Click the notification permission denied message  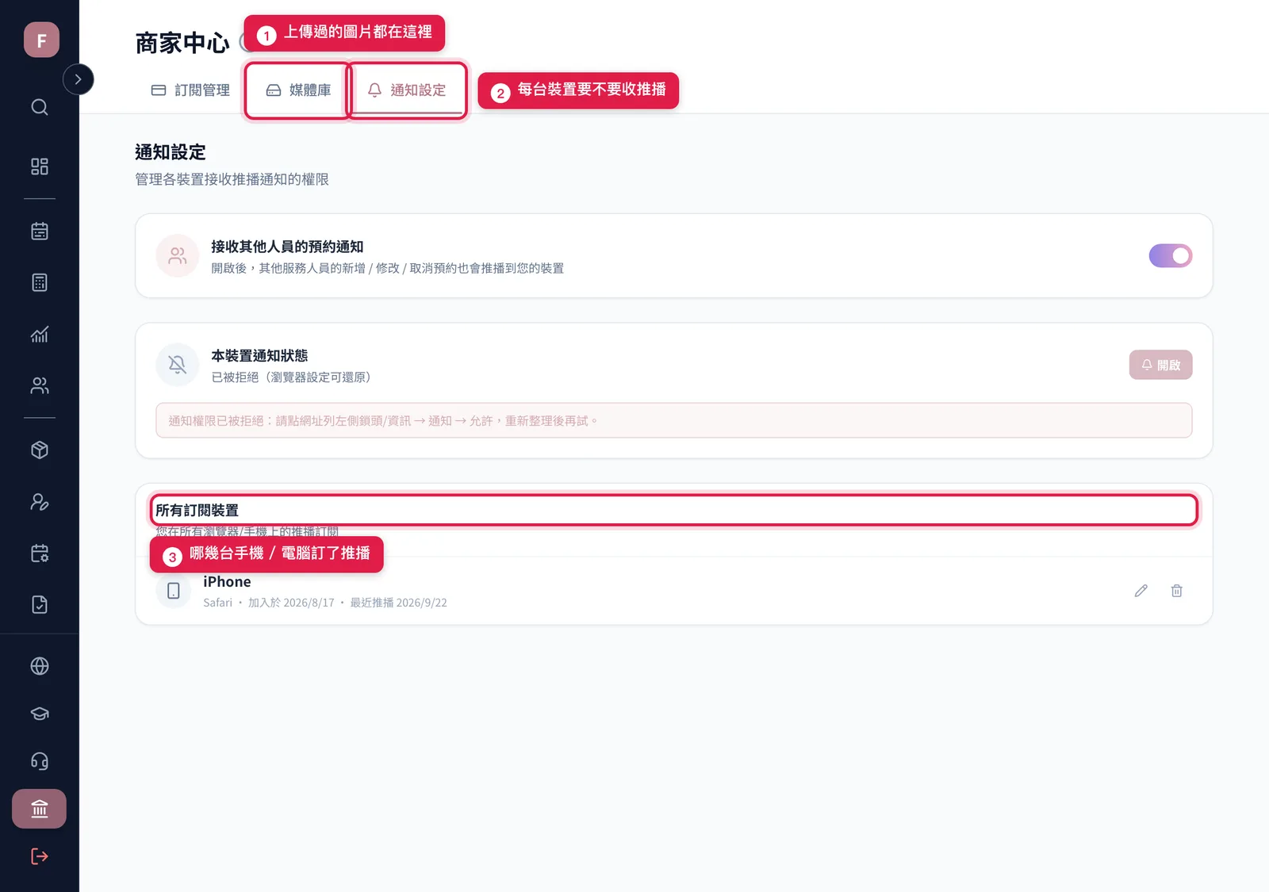coord(674,420)
